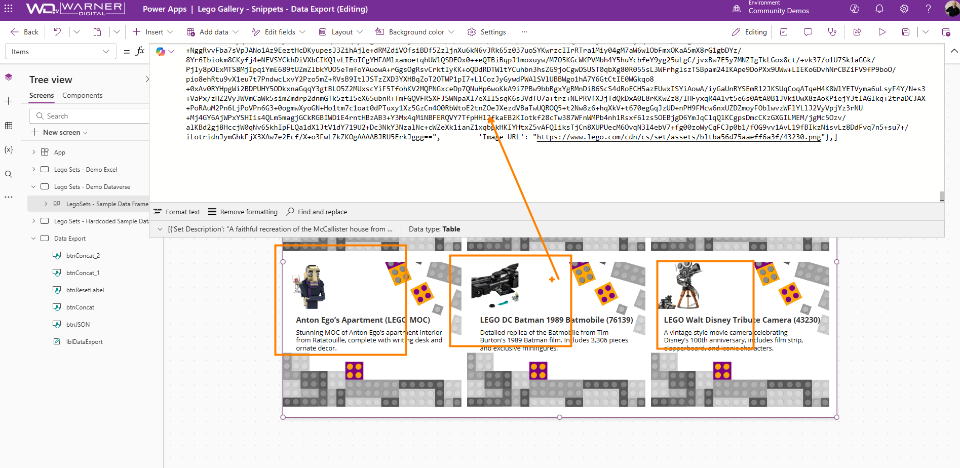Expand LegoSets - Sample Data Frame node
The height and width of the screenshot is (468, 960).
(46, 204)
